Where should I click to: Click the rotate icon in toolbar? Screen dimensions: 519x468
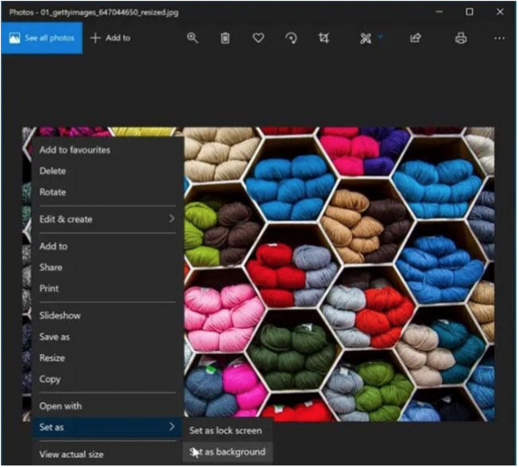(291, 38)
